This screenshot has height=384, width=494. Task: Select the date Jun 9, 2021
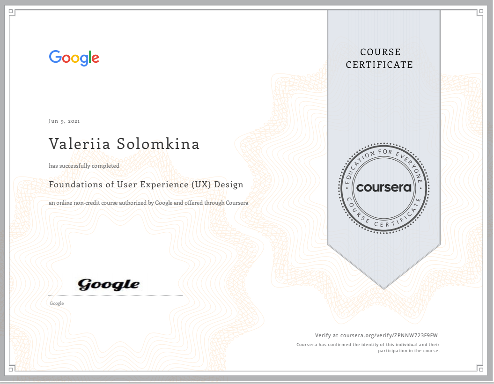pyautogui.click(x=64, y=121)
